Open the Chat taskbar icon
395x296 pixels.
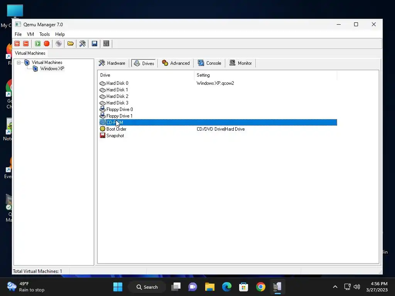[193, 287]
